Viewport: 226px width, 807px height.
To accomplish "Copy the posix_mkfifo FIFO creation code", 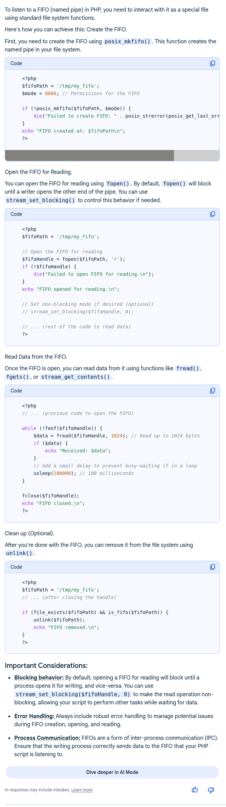I will click(212, 63).
